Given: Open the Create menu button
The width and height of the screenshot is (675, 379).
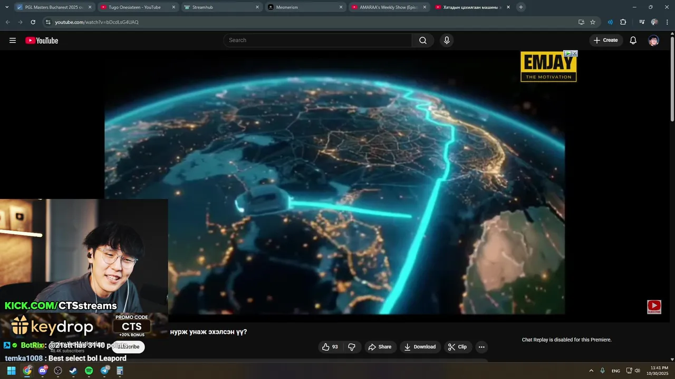Looking at the screenshot, I should click(x=605, y=41).
